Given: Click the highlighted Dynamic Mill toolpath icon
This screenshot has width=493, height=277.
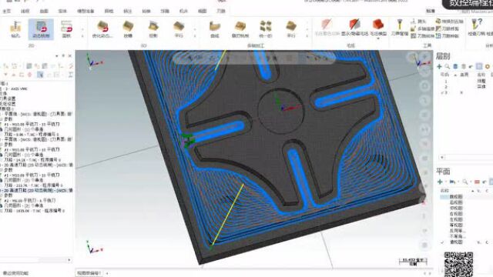Looking at the screenshot, I should (41, 29).
